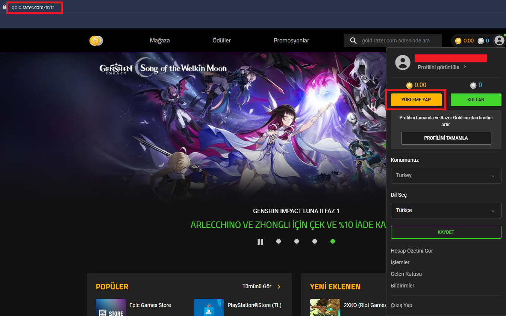Click the GENSHIN IMPACT LUNA II FAZ 1 heading

click(296, 211)
